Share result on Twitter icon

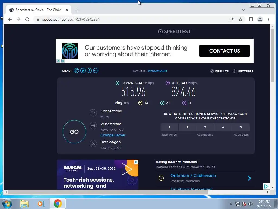[83, 70]
